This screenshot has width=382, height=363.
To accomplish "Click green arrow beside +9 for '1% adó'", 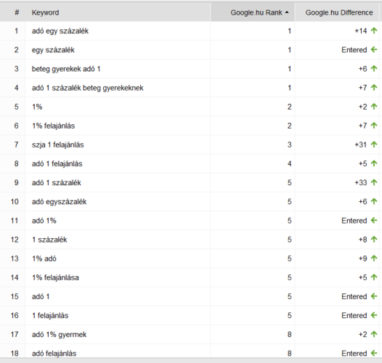I will [x=374, y=258].
